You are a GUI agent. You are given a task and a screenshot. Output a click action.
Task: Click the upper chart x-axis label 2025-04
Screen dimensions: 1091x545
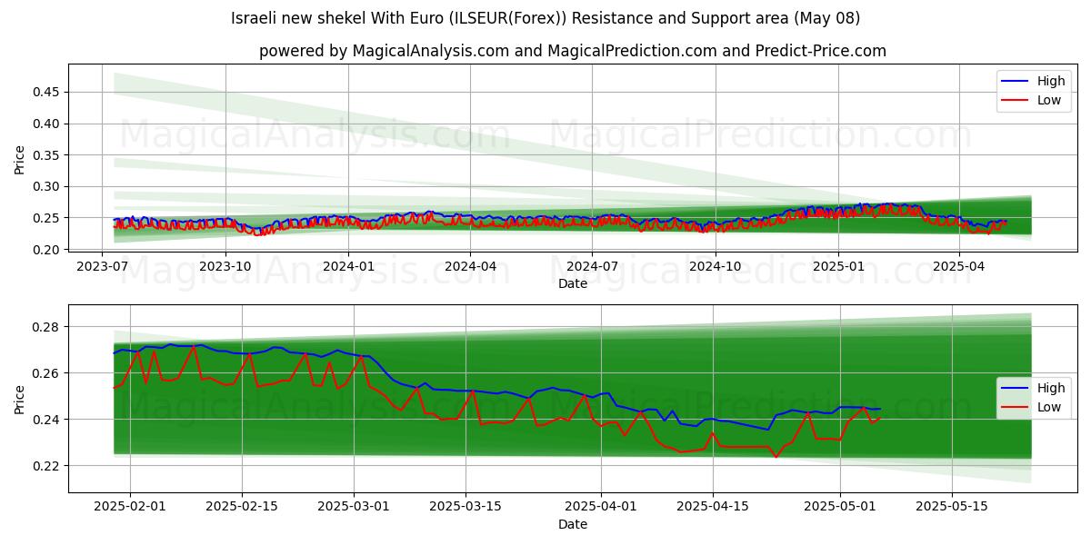[x=959, y=267]
